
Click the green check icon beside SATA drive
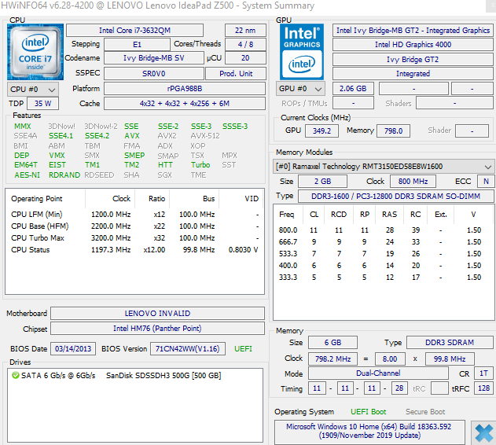tap(15, 375)
